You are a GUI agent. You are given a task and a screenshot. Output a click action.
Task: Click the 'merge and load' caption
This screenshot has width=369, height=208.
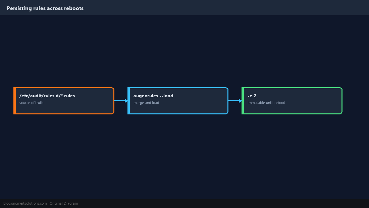coord(146,103)
